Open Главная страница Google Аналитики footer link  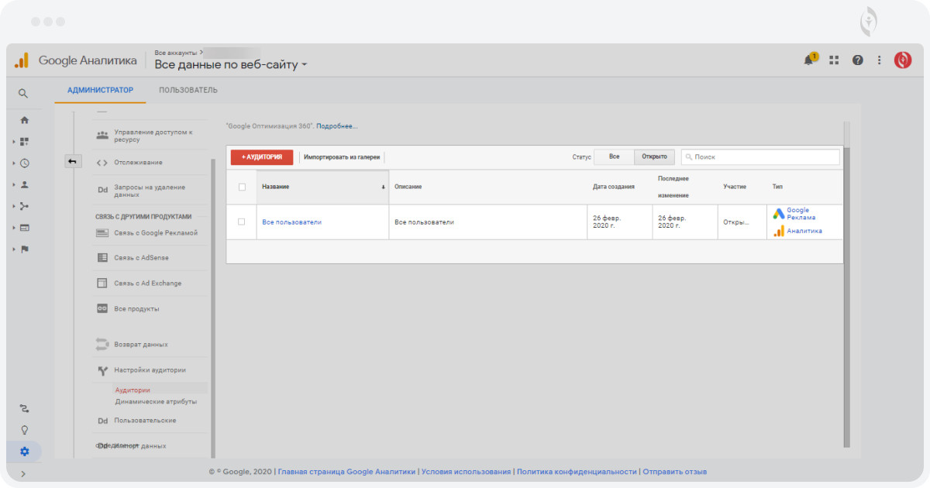pyautogui.click(x=347, y=471)
